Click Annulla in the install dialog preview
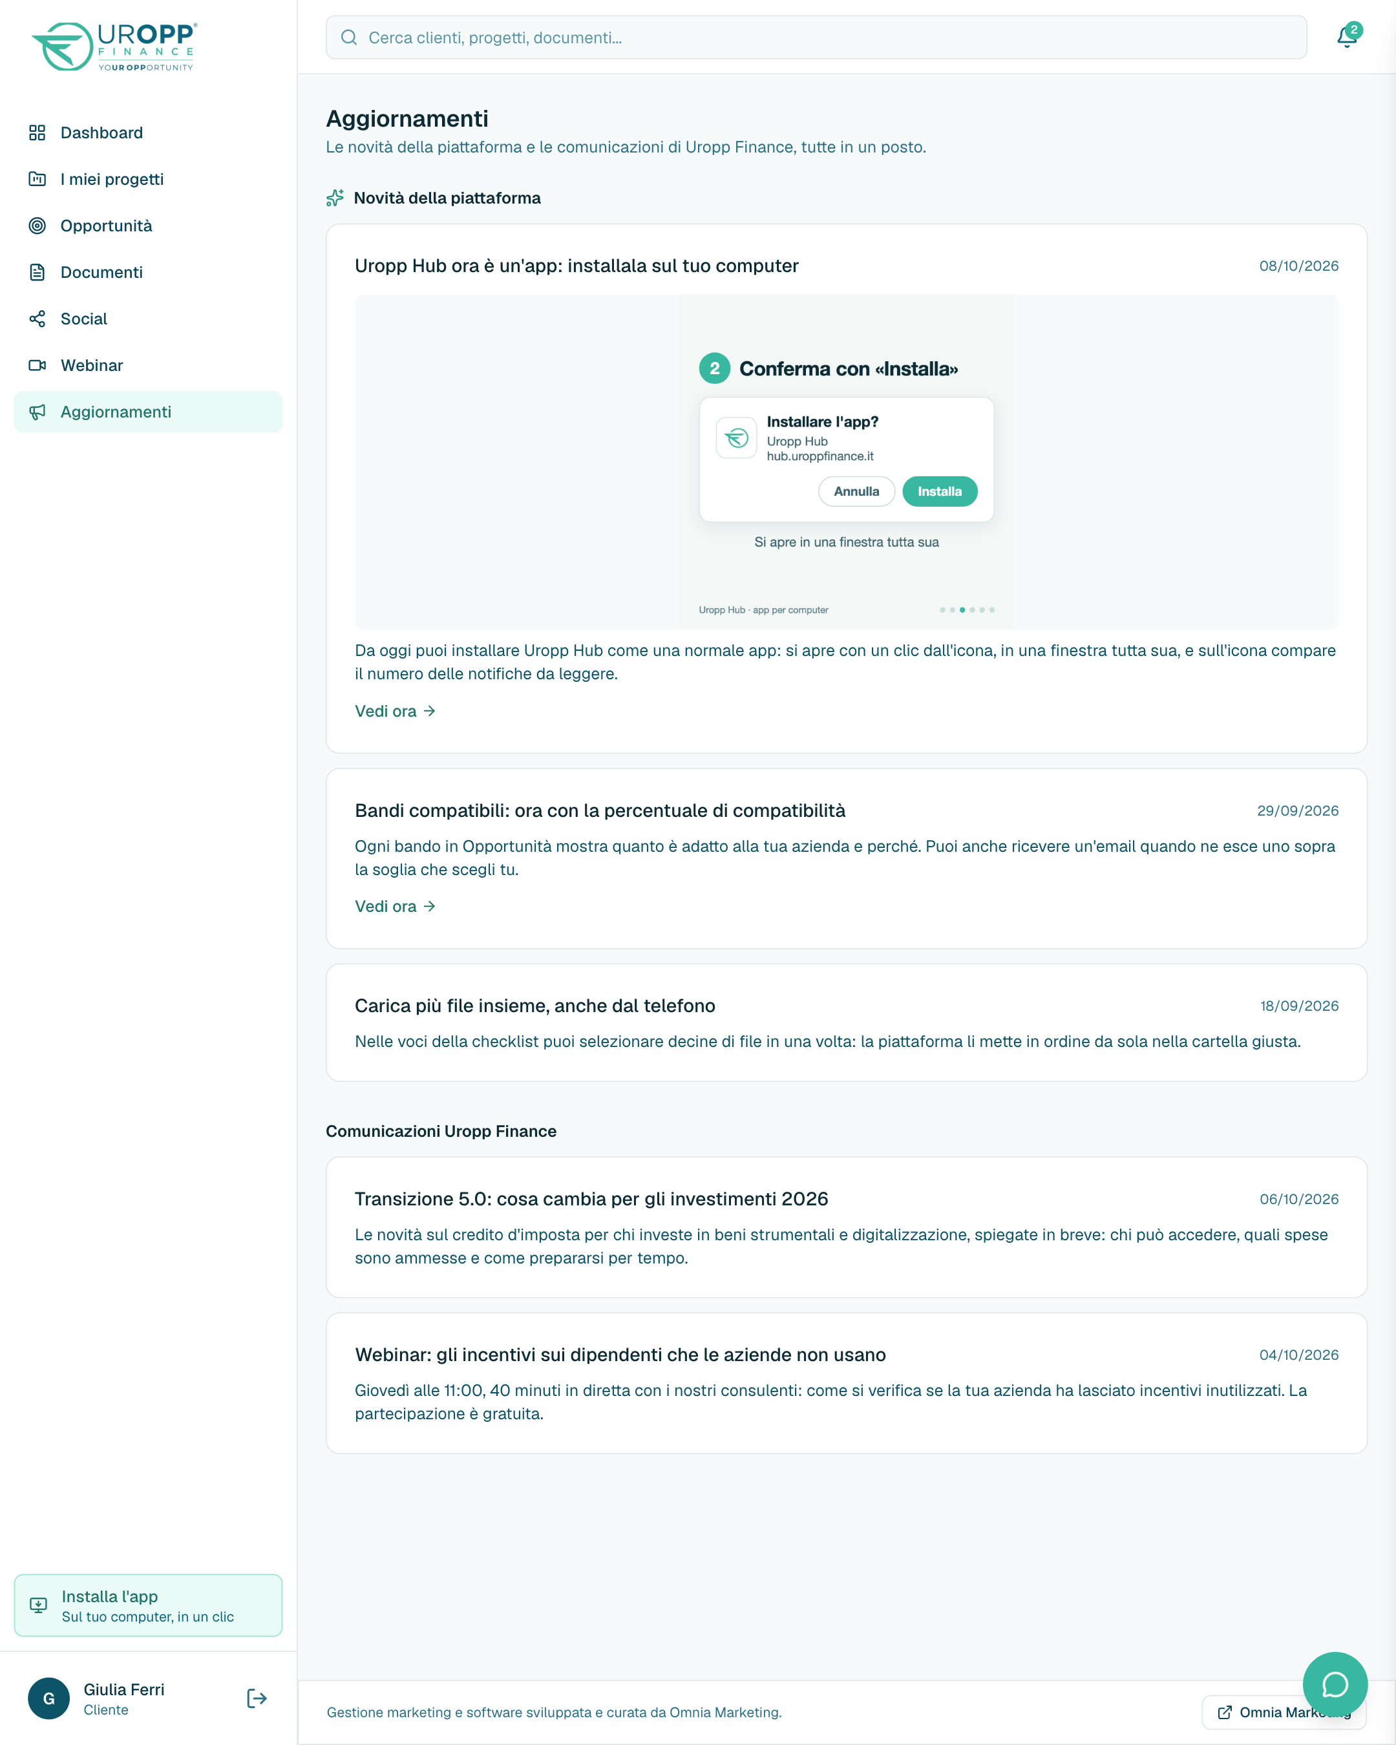The width and height of the screenshot is (1396, 1745). tap(856, 491)
